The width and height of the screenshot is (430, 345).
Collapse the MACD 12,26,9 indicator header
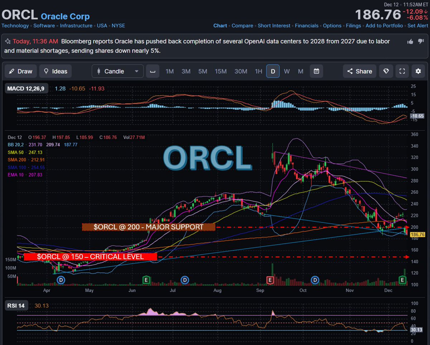pos(26,88)
